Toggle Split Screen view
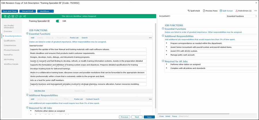The height and width of the screenshot is (120, 259). click(x=226, y=11)
